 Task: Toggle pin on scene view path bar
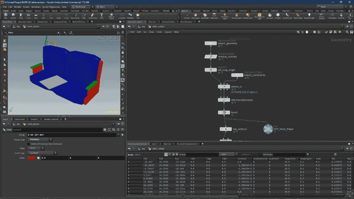click(x=103, y=27)
